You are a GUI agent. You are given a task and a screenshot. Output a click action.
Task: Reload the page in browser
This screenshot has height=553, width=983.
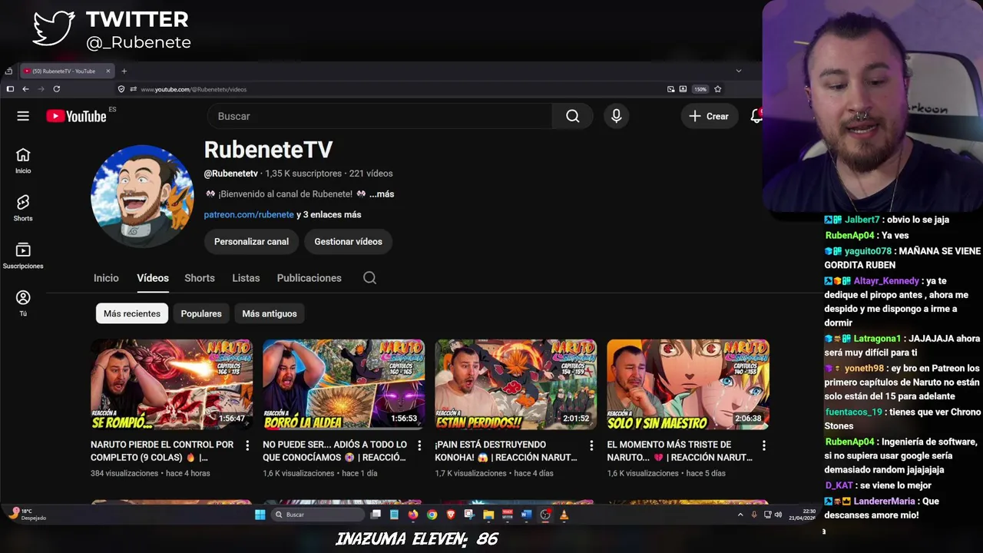pyautogui.click(x=56, y=89)
